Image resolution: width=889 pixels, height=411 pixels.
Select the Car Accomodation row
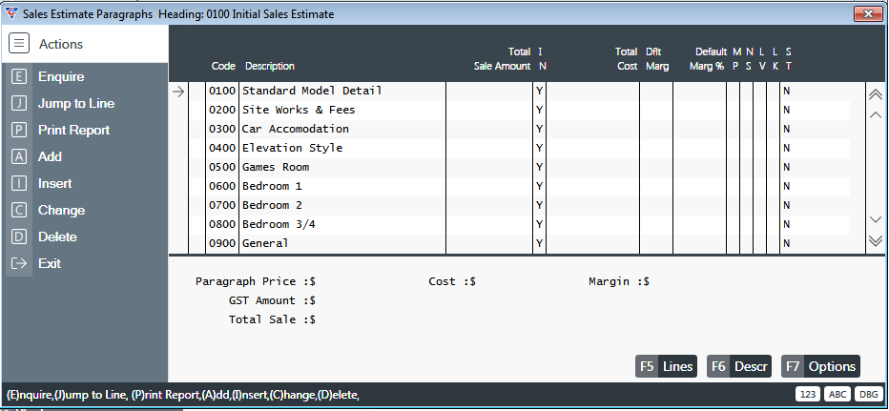pyautogui.click(x=519, y=129)
